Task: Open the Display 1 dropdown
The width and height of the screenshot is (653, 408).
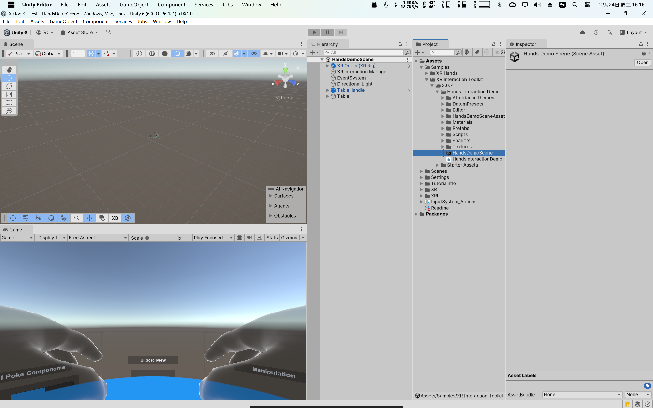Action: click(x=51, y=237)
